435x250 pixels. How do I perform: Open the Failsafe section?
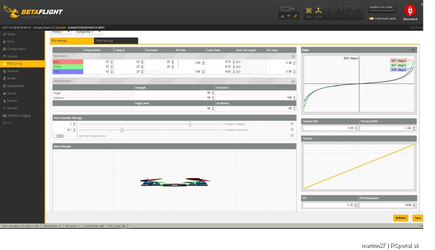click(23, 57)
